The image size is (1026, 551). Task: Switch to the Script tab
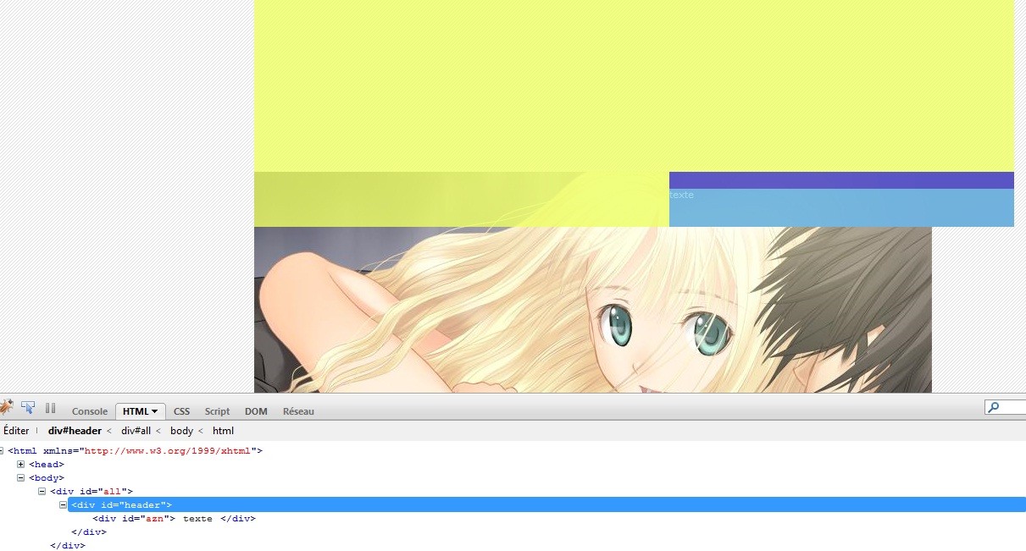217,411
